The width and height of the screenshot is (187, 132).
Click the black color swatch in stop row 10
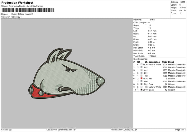click(141, 90)
